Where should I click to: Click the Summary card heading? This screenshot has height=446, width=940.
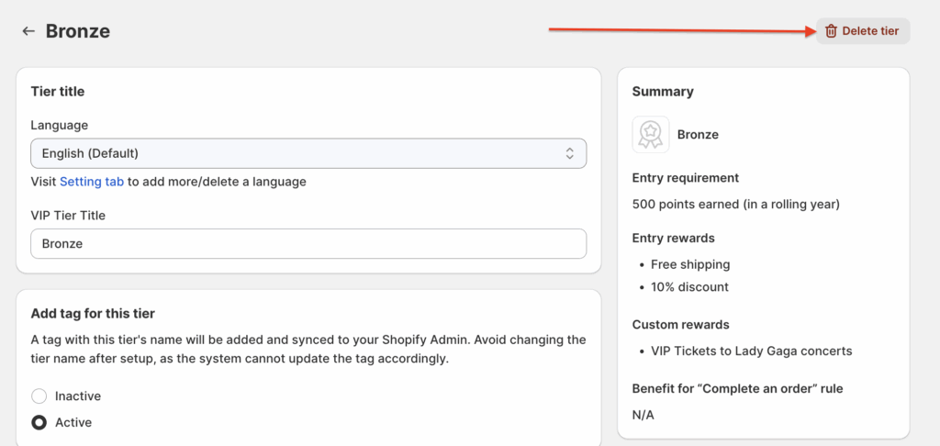(663, 92)
